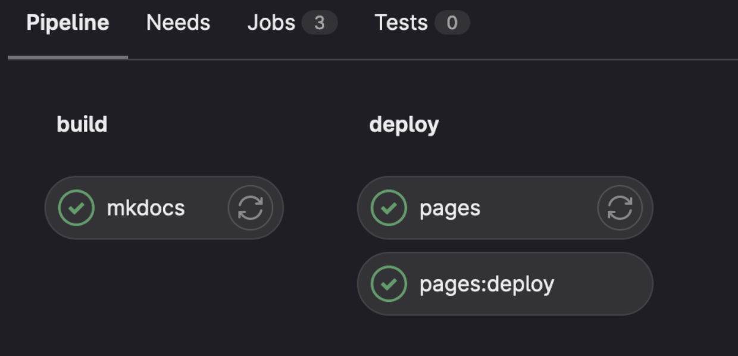
Task: Click the deploy stage heading
Action: 405,124
